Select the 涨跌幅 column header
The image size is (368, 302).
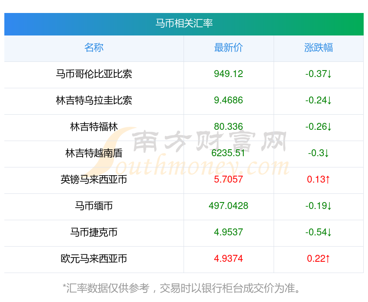(x=319, y=48)
